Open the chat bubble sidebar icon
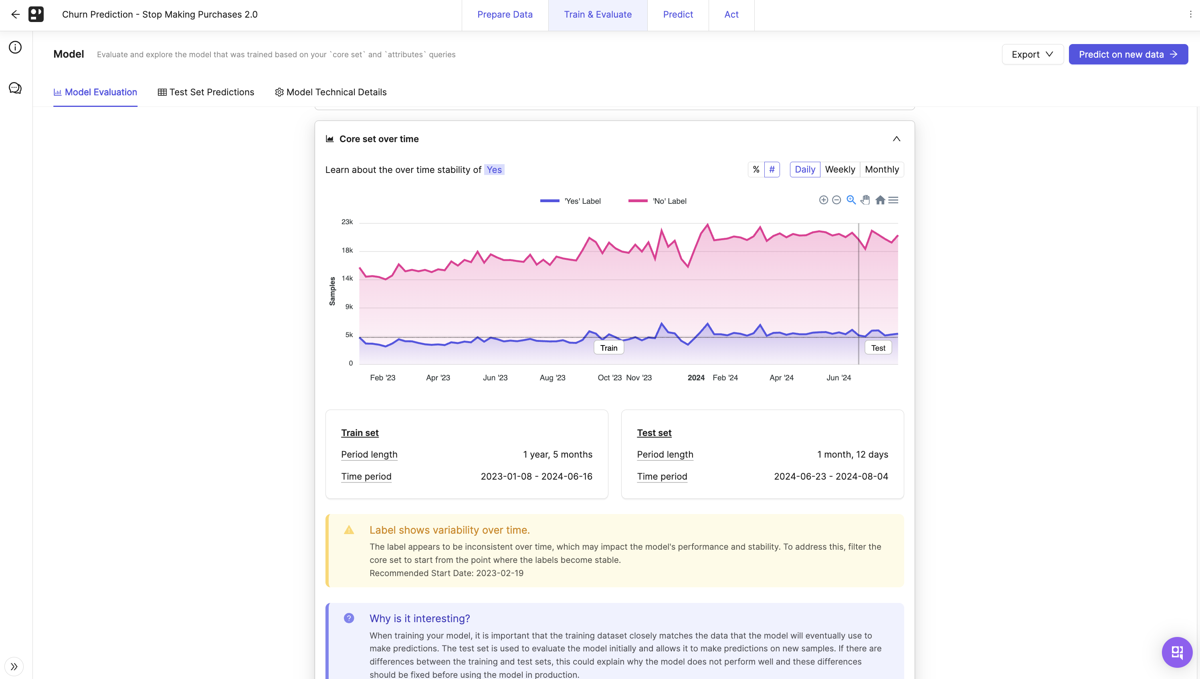The height and width of the screenshot is (679, 1200). click(x=15, y=88)
